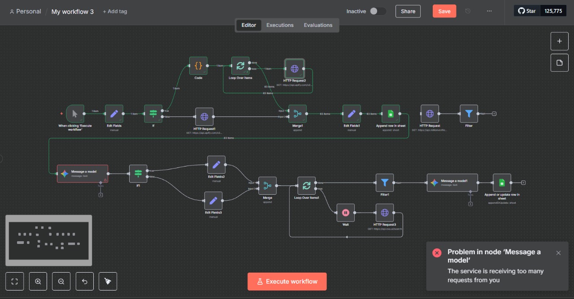Open the Wait pause node
This screenshot has width=574, height=299.
click(345, 213)
